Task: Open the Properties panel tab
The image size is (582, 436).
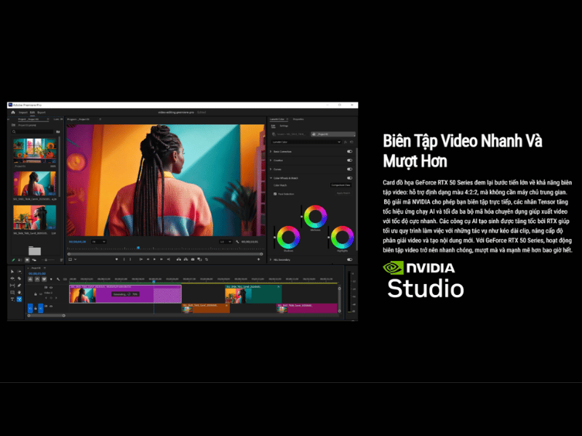Action: click(x=298, y=119)
